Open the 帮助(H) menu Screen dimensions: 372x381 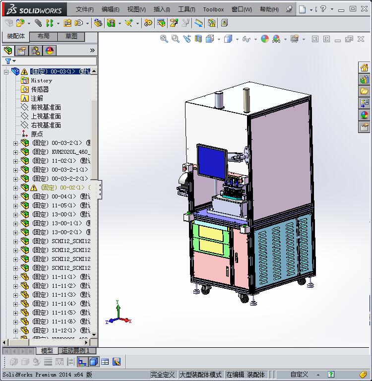(x=269, y=9)
